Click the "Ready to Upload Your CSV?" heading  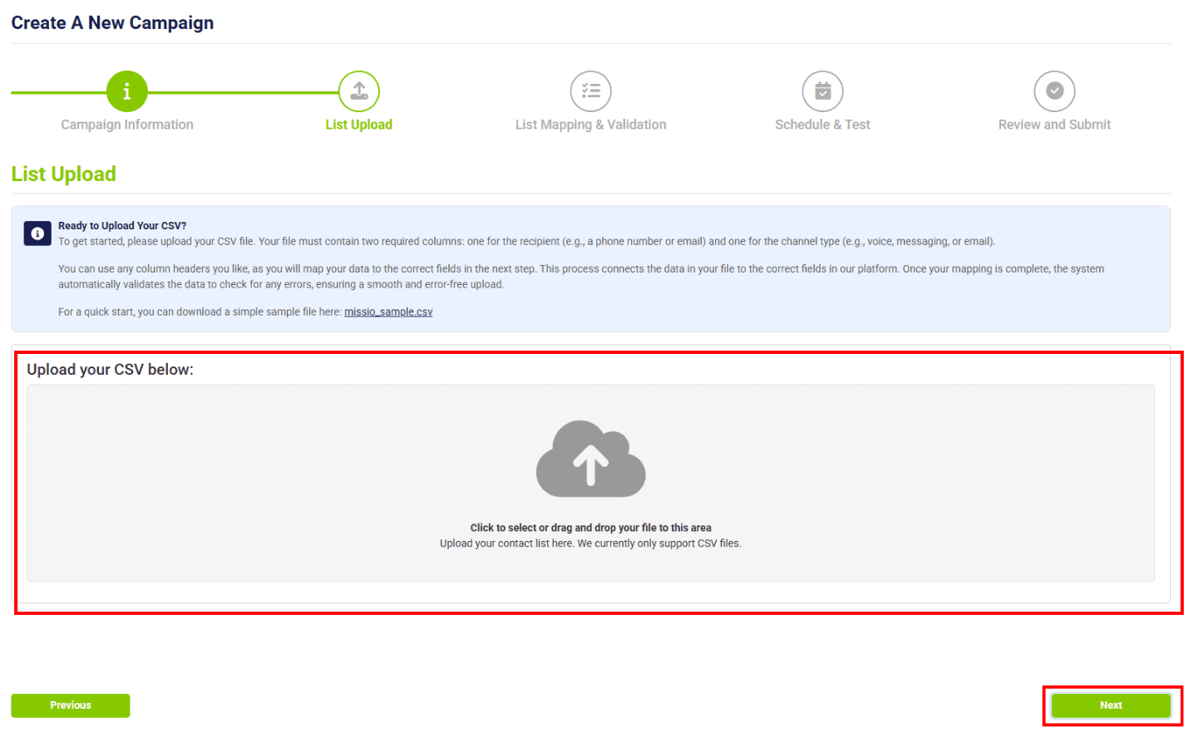point(122,226)
